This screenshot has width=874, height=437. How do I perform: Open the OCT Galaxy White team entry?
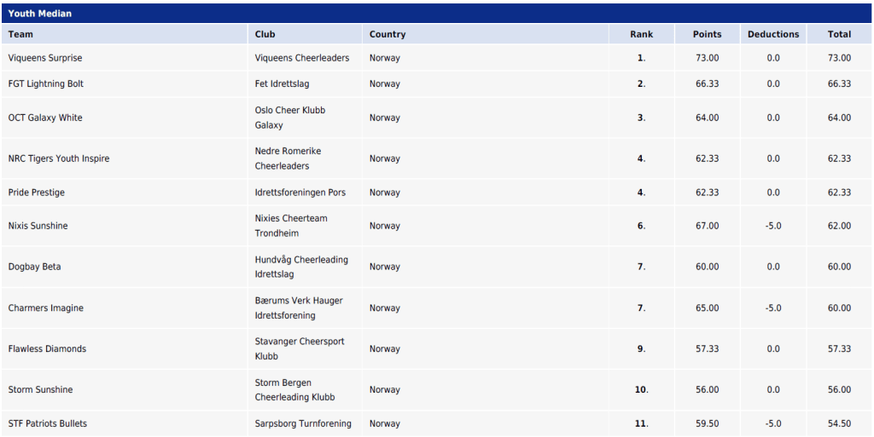point(45,118)
